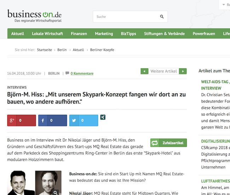Open the DIGITALISIERUNG sidebar article
Image resolution: width=230 pixels, height=195 pixels.
pos(215,141)
